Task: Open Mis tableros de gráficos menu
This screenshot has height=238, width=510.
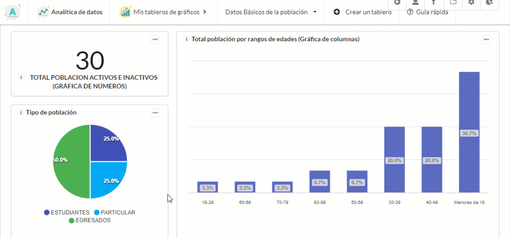Action: pyautogui.click(x=163, y=12)
